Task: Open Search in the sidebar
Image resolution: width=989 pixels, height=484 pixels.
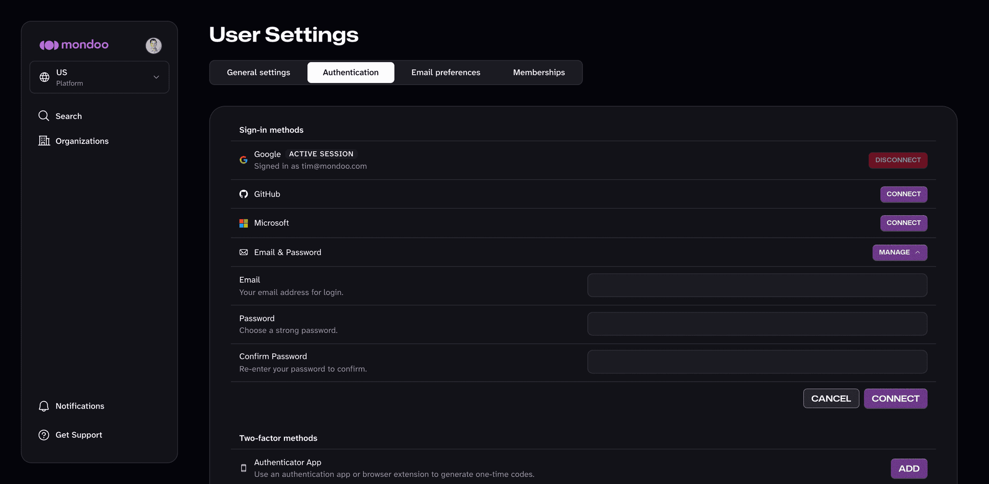Action: coord(69,116)
